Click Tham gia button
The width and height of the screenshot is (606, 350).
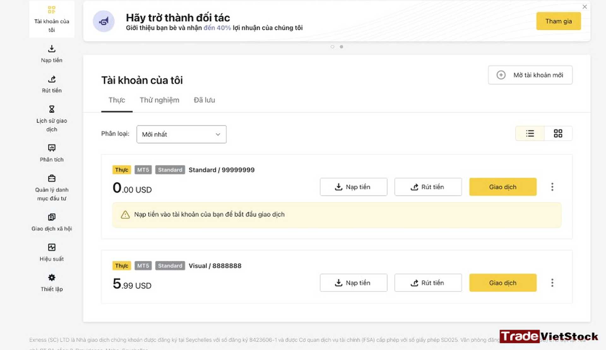click(x=558, y=21)
